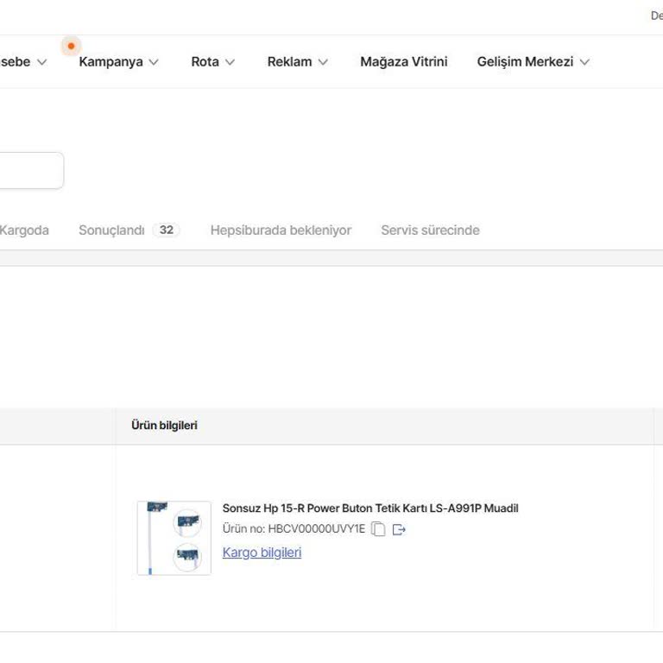Switch to Hepsiburada bekleniyor tab

click(281, 230)
